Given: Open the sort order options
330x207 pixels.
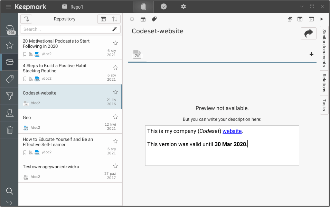Looking at the screenshot, I should 115,19.
